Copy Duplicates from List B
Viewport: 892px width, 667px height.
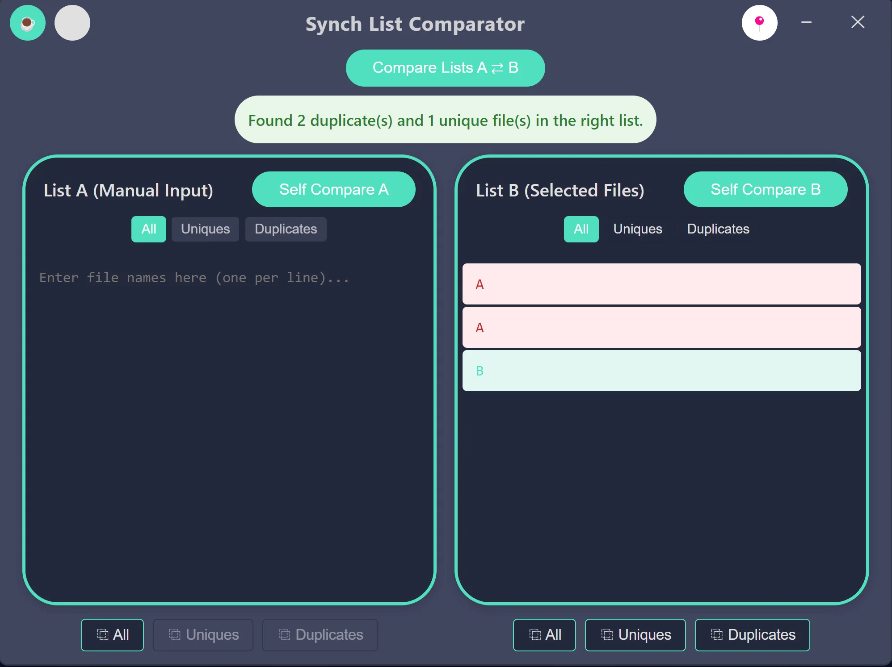click(x=752, y=634)
